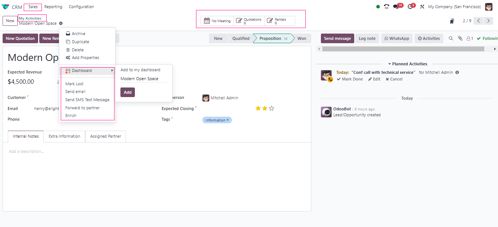The height and width of the screenshot is (227, 498).
Task: Click the paperclip attachments icon in chatter
Action: pyautogui.click(x=460, y=38)
